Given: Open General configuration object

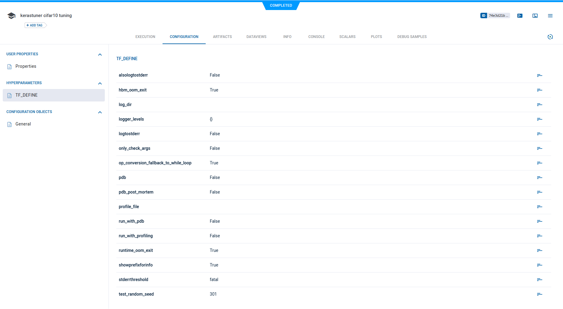Looking at the screenshot, I should click(x=23, y=124).
